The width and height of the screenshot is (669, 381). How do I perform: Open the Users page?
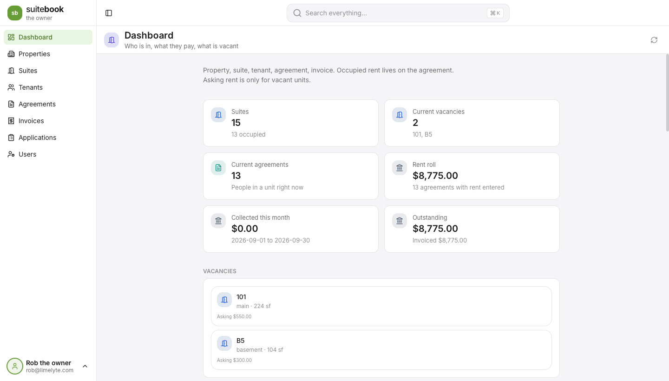[48, 154]
